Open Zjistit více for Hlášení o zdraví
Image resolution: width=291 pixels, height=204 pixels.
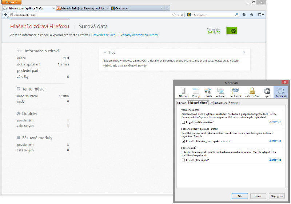(275, 141)
